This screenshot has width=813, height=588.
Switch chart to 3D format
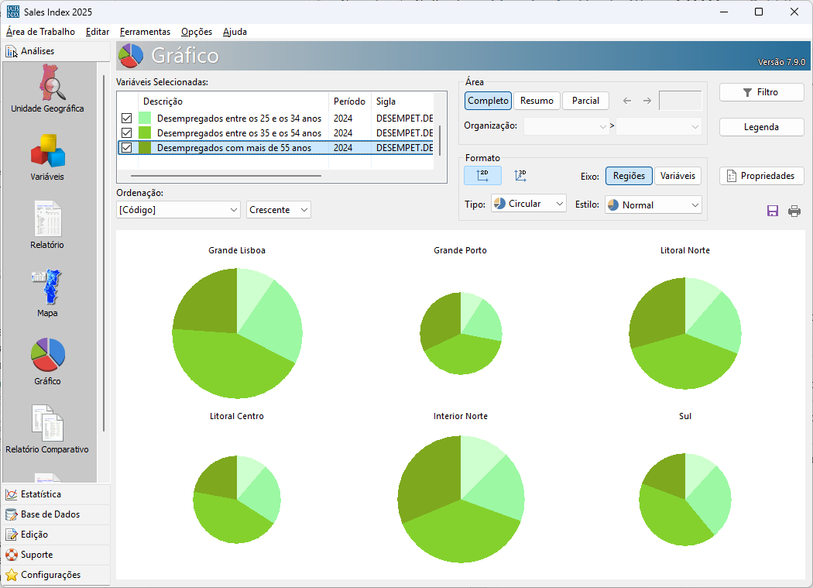point(520,176)
